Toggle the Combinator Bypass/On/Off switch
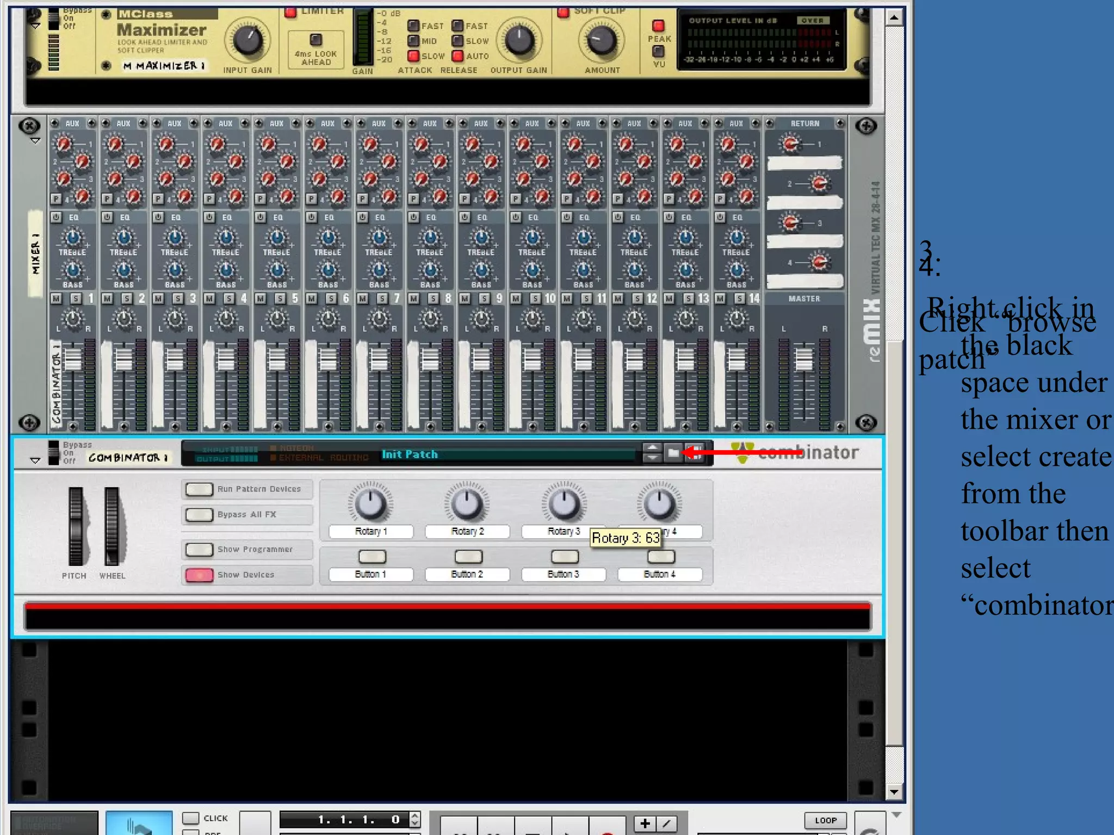Image resolution: width=1114 pixels, height=835 pixels. [54, 453]
